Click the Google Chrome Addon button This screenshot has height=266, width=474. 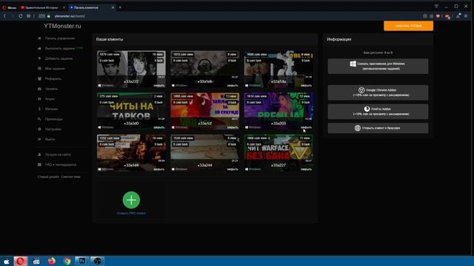[x=378, y=92]
